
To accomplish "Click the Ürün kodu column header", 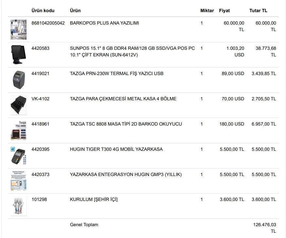I will tap(43, 10).
